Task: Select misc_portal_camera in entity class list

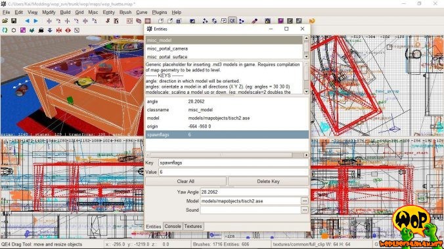Action: pyautogui.click(x=224, y=48)
